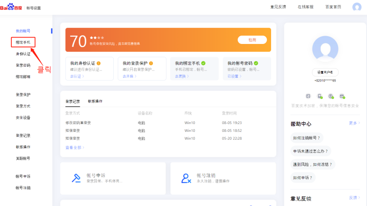Click the large profile avatar picture
367x206 pixels.
pyautogui.click(x=325, y=49)
